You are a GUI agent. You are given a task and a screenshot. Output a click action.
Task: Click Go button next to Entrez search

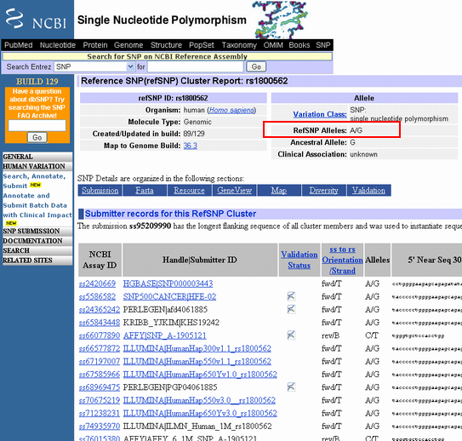click(x=256, y=67)
